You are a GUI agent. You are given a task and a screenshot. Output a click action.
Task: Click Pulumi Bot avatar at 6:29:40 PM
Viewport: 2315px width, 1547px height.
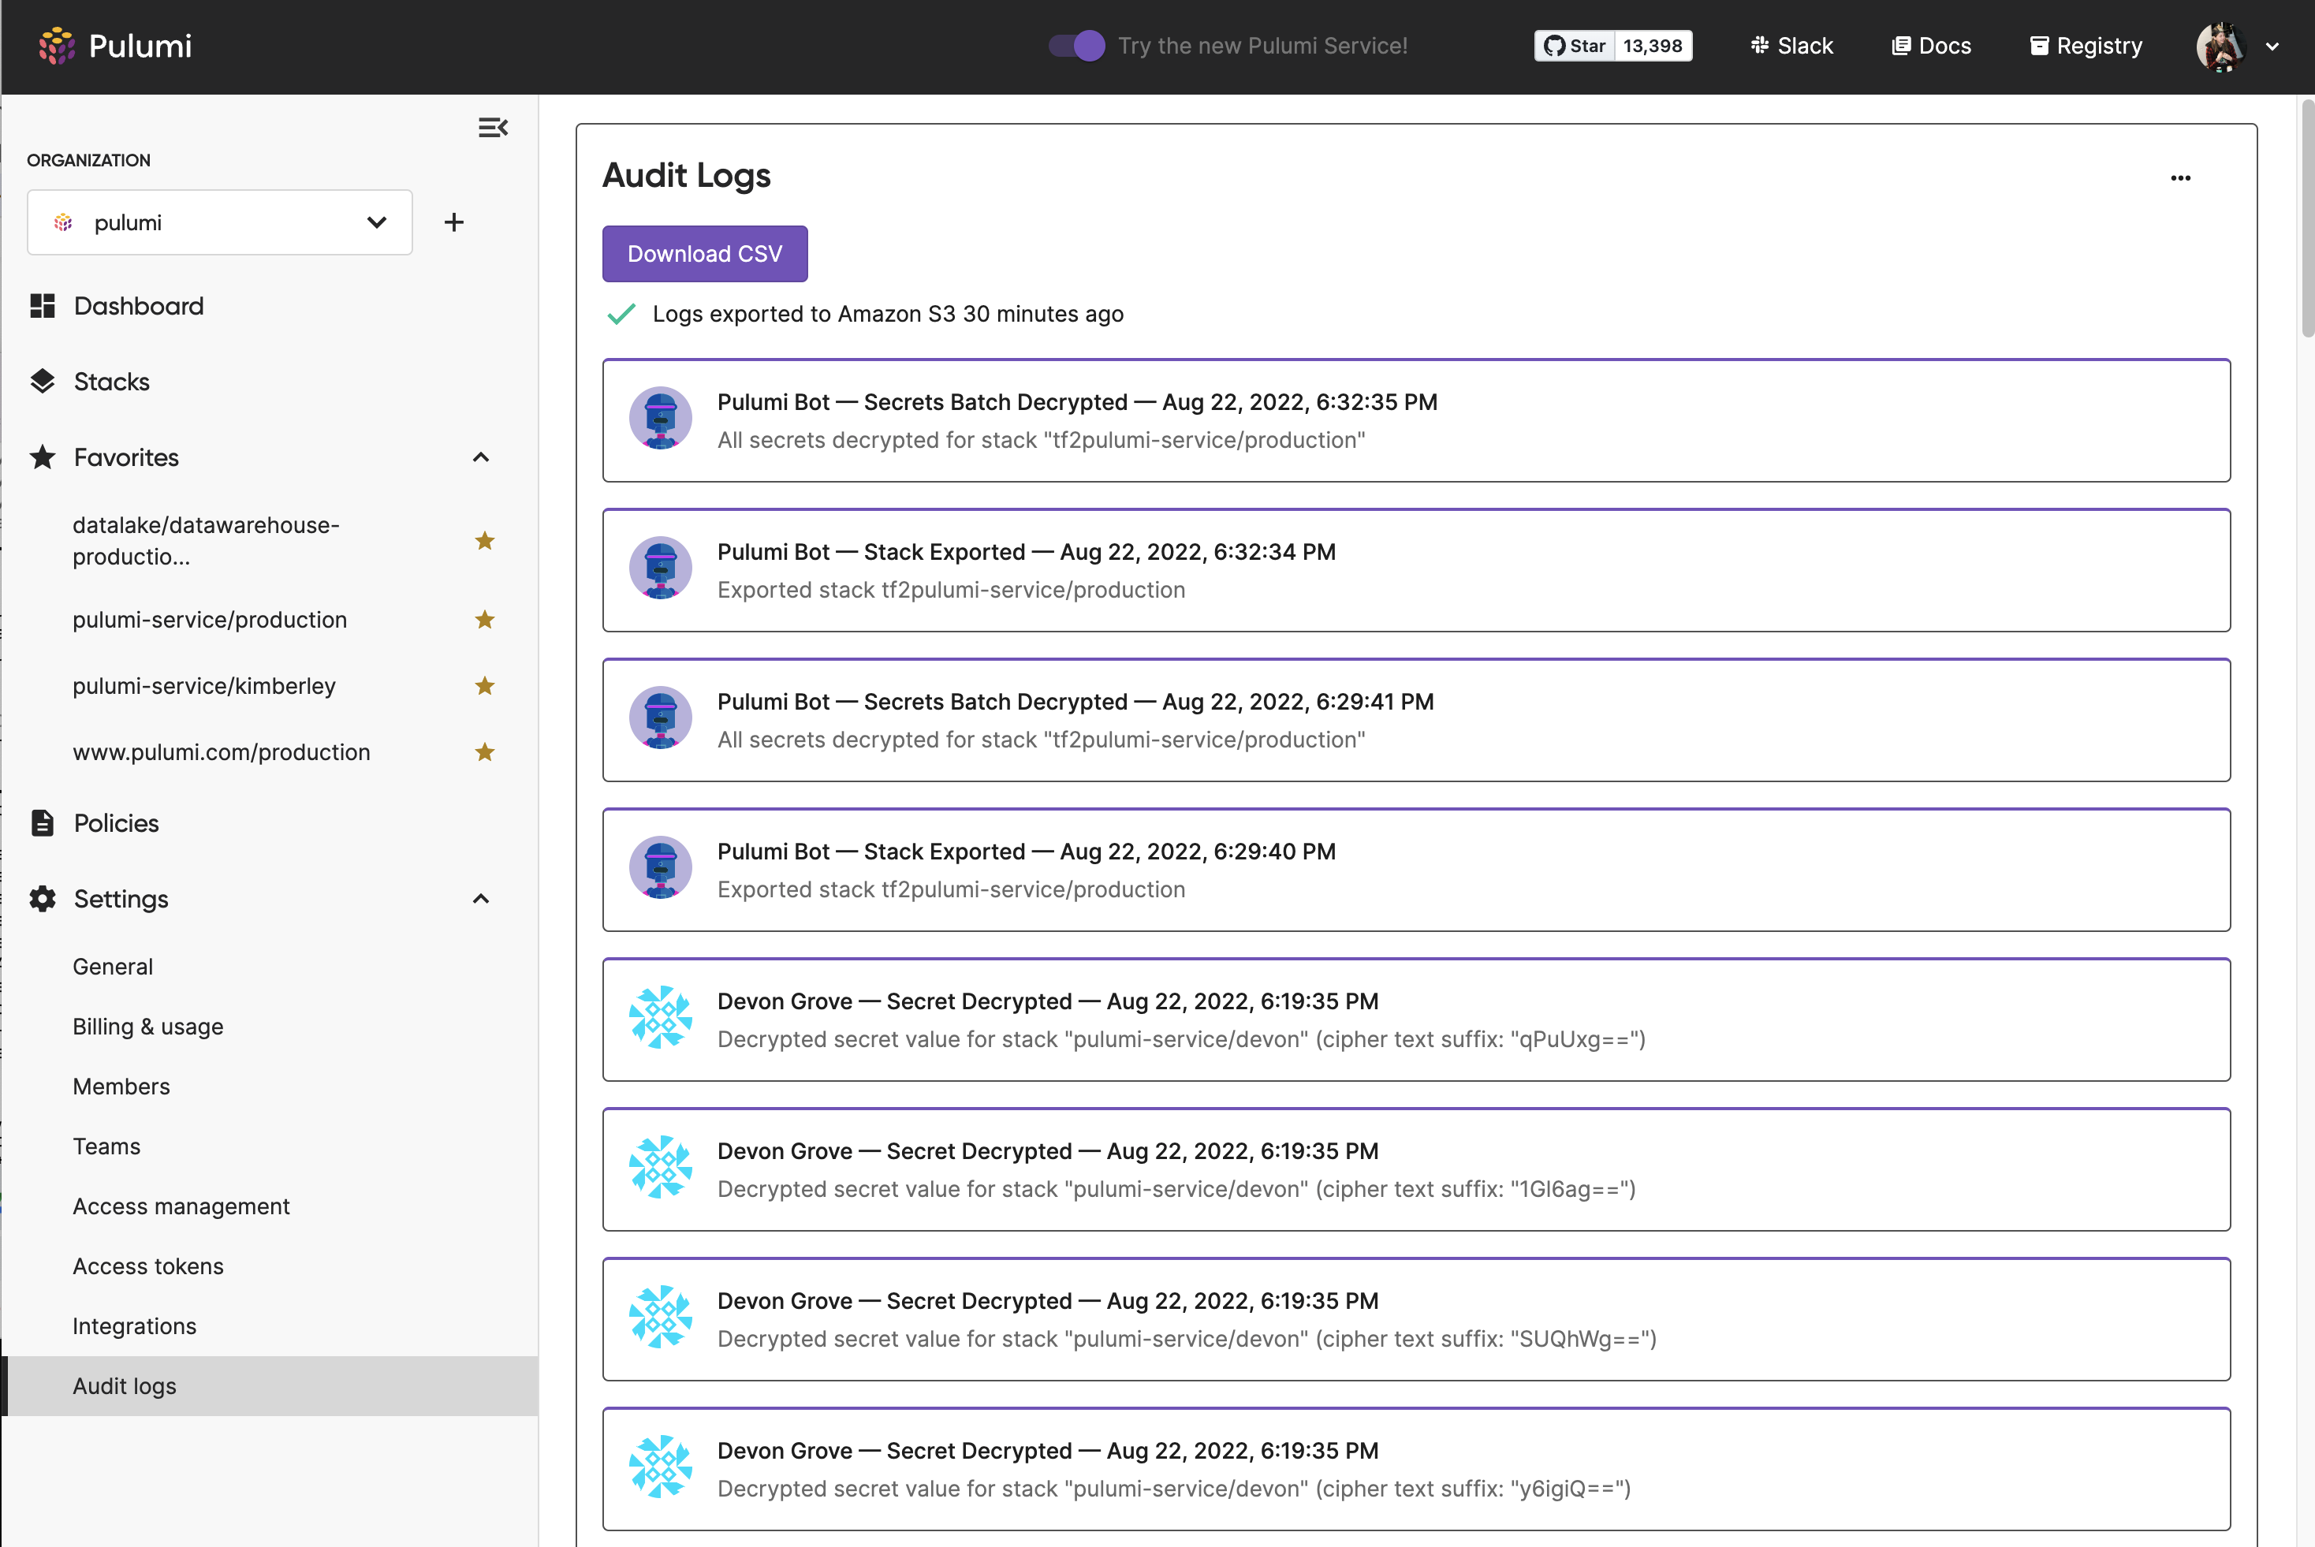pos(660,867)
